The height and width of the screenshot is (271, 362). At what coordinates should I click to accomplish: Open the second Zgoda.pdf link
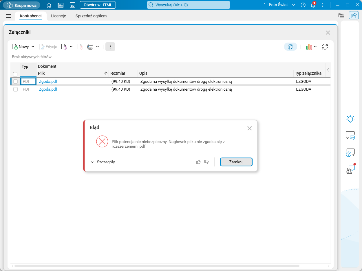click(48, 89)
